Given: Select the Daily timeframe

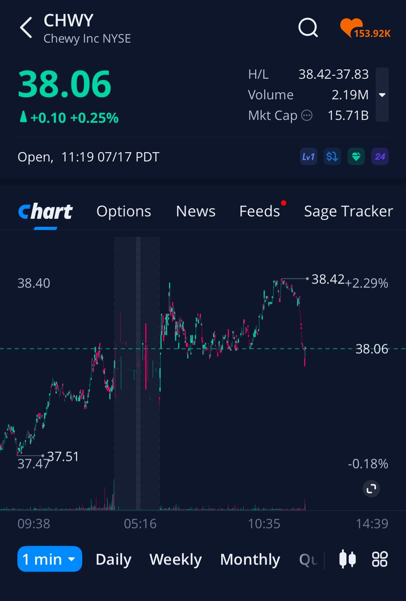Looking at the screenshot, I should click(x=114, y=559).
